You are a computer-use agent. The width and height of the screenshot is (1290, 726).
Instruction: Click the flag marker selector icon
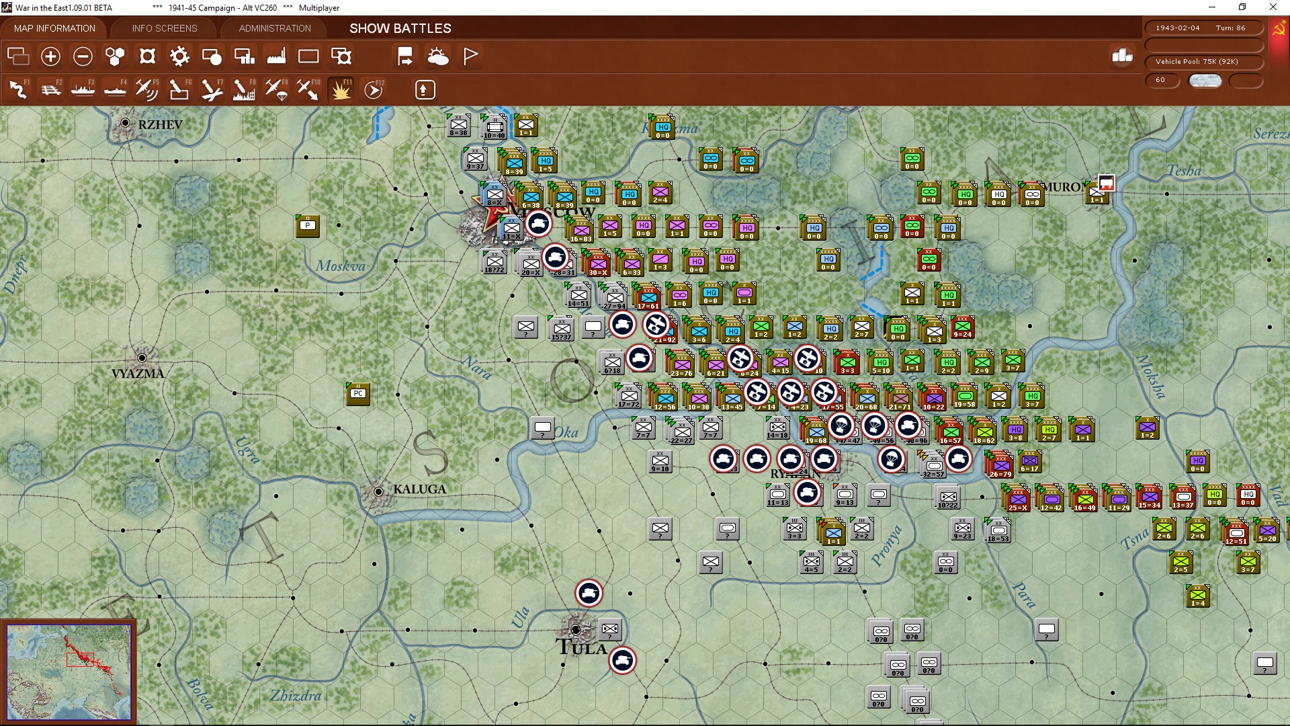(x=470, y=56)
